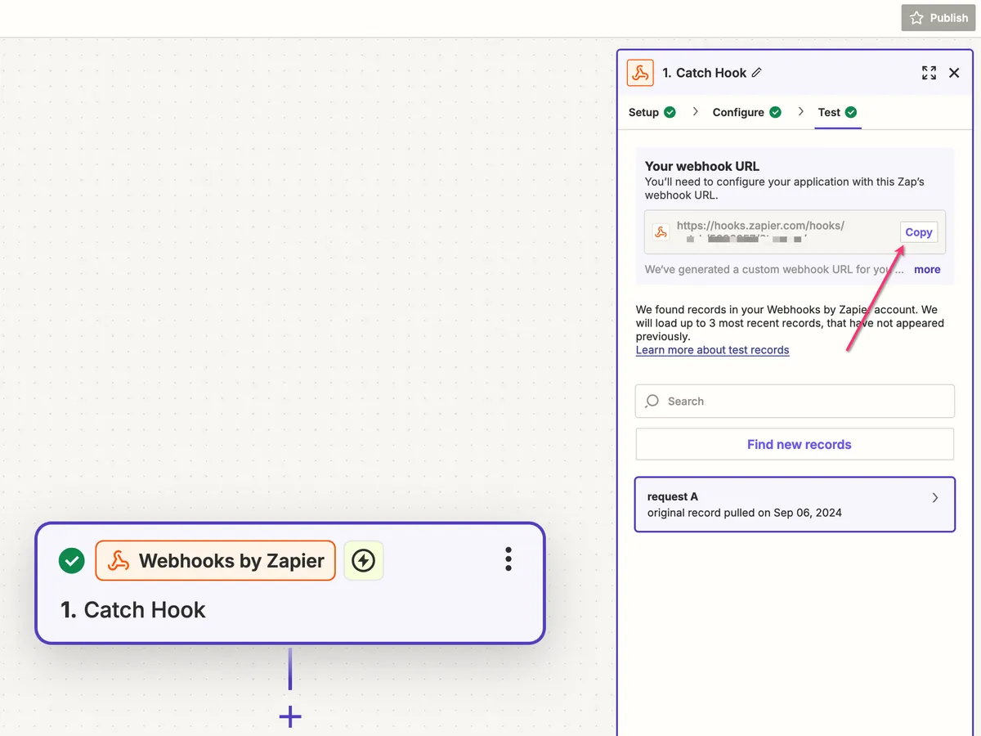Image resolution: width=981 pixels, height=736 pixels.
Task: Click the Webhooks icon in panel header
Action: tap(640, 73)
